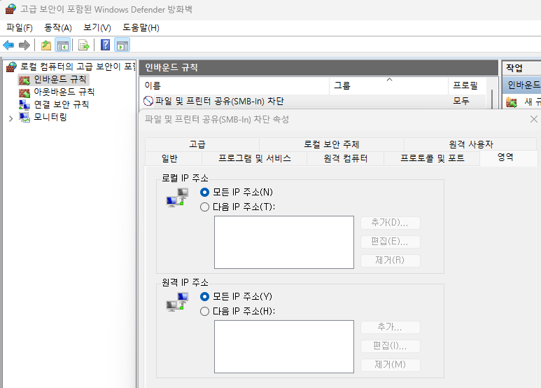The image size is (541, 388).
Task: Click the rules list vertical scrollbar
Action: tap(492, 98)
